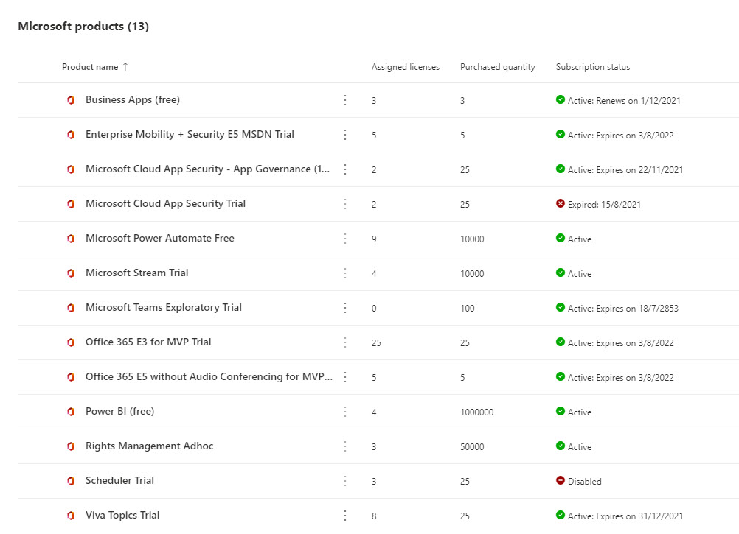Open the Business Apps (free) product
This screenshot has height=534, width=739.
click(133, 99)
